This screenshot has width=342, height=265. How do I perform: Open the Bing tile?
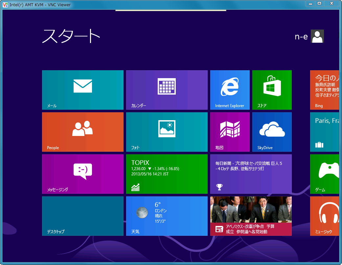pos(325,90)
